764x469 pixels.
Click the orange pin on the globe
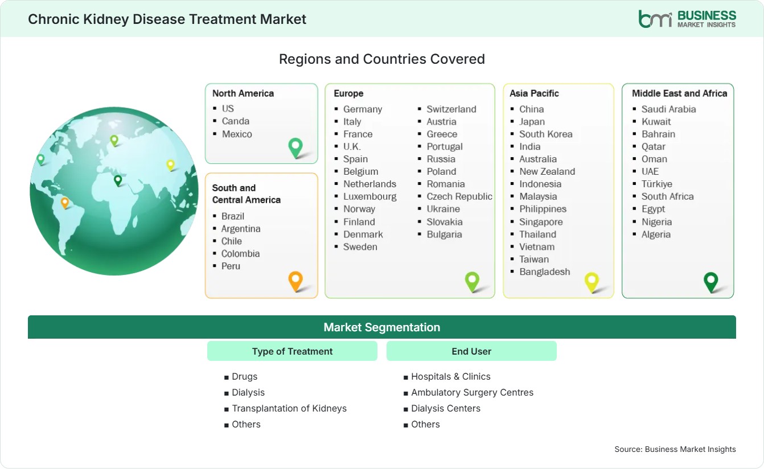(65, 203)
